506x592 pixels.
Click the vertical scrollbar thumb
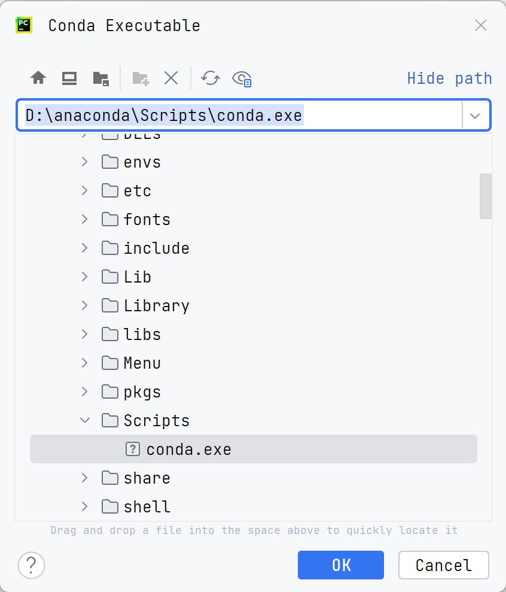pyautogui.click(x=485, y=196)
